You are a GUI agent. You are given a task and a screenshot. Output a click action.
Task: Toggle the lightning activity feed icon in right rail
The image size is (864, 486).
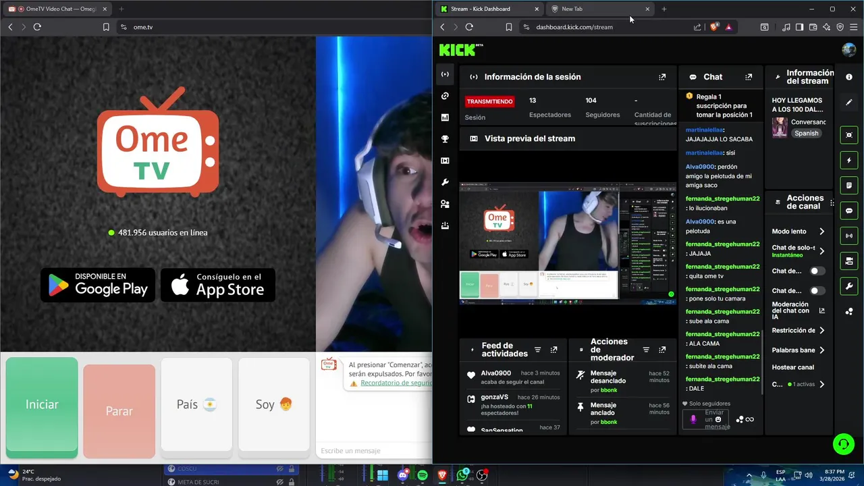point(849,160)
